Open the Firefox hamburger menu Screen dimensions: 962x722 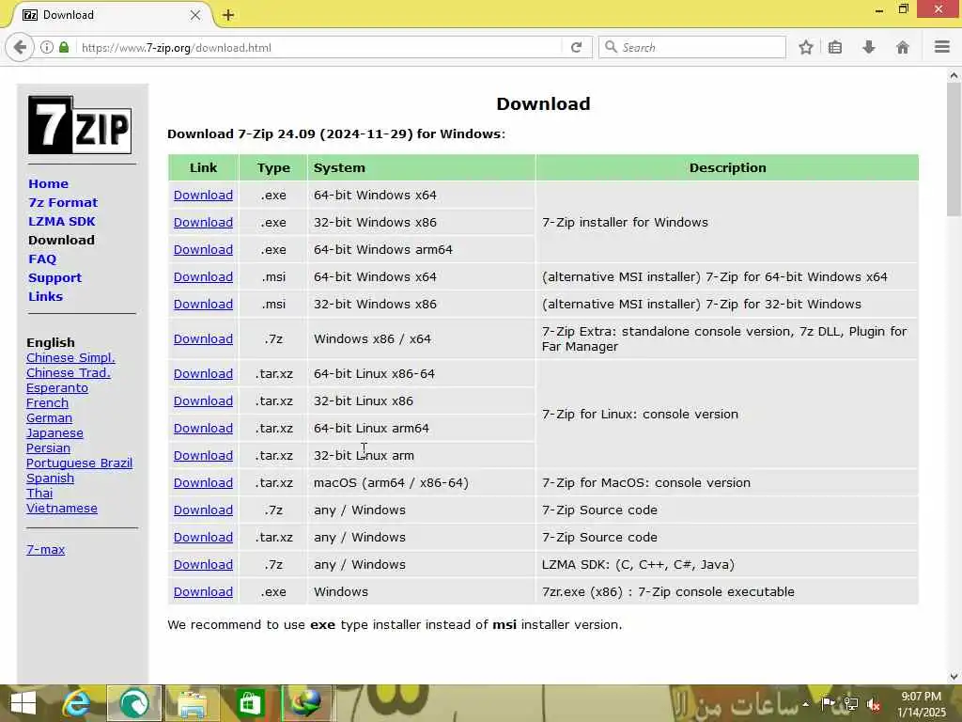click(x=942, y=47)
